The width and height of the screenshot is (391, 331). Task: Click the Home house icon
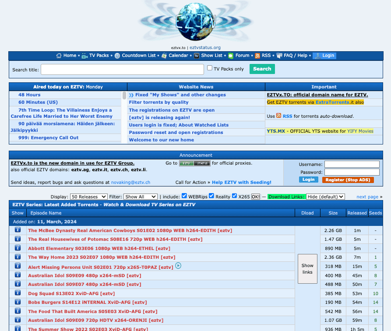(59, 56)
